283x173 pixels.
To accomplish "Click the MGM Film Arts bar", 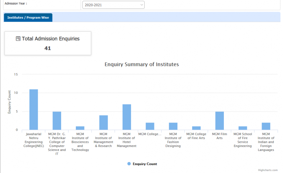I will [220, 121].
